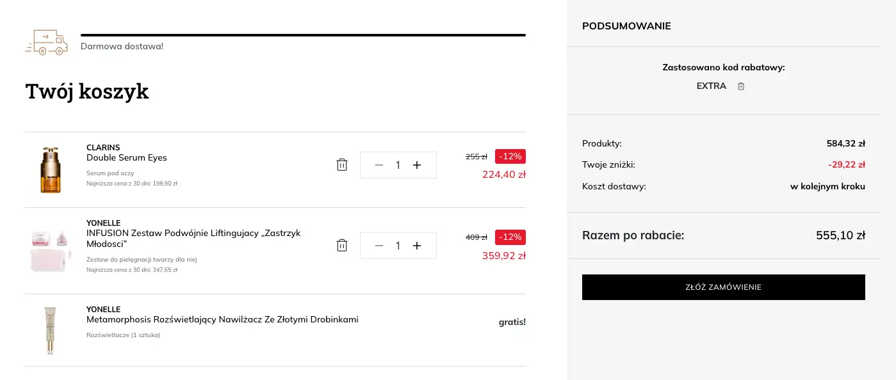The height and width of the screenshot is (380, 896).
Task: Increase quantity of Clarins Double Serum Eyes
Action: click(x=417, y=165)
